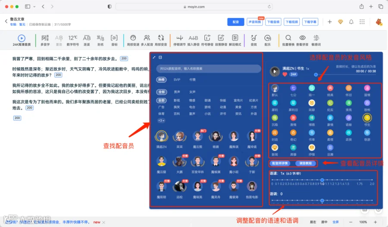Toggle the 查看拼音 view pinyin eye icon

coord(302,38)
